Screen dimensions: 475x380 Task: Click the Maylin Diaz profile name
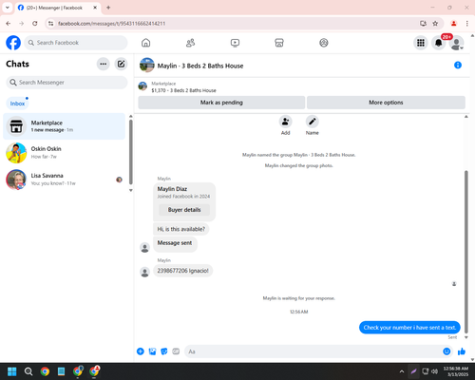[172, 189]
